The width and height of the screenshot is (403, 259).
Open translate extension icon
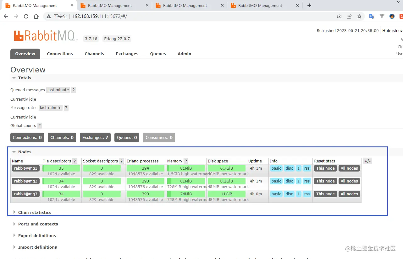click(372, 16)
